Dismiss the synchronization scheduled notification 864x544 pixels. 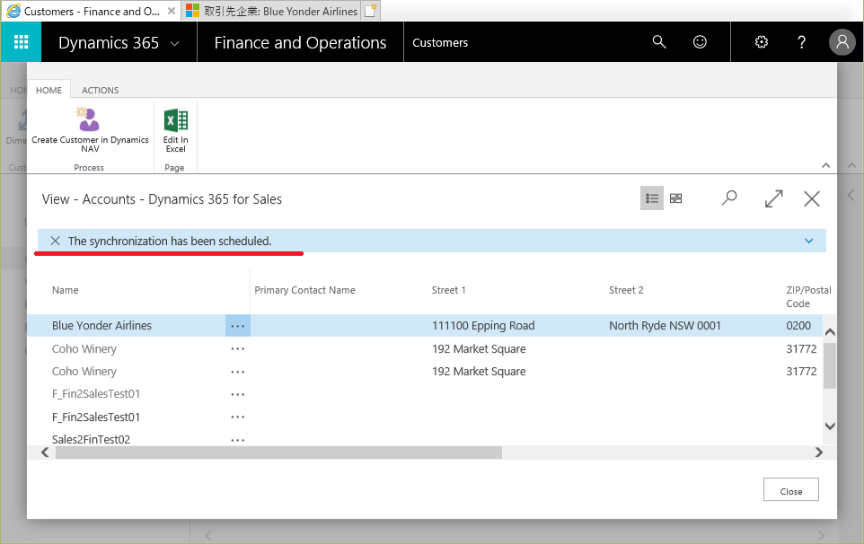[x=55, y=241]
